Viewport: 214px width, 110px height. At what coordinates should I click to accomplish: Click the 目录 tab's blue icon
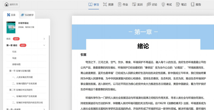(9, 15)
